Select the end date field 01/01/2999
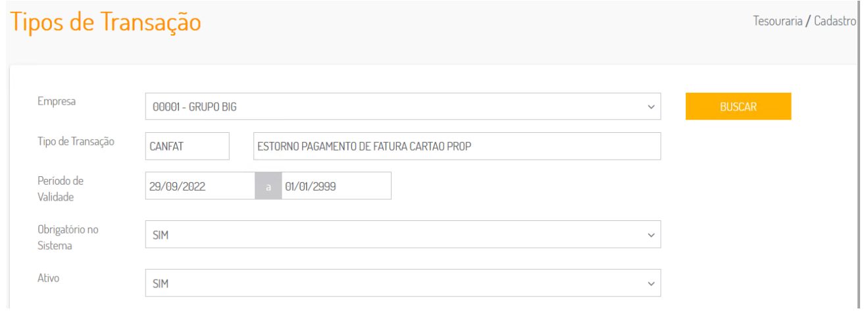The image size is (866, 317). pyautogui.click(x=336, y=186)
